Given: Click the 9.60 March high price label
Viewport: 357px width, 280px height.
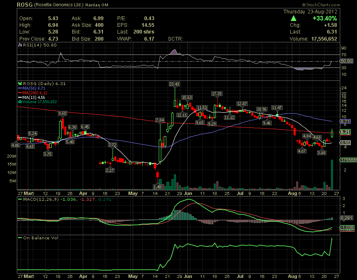Looking at the screenshot, I should (63, 114).
